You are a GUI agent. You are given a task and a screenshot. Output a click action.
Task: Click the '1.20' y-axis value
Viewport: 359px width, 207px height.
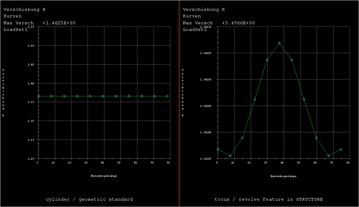pyautogui.click(x=31, y=159)
